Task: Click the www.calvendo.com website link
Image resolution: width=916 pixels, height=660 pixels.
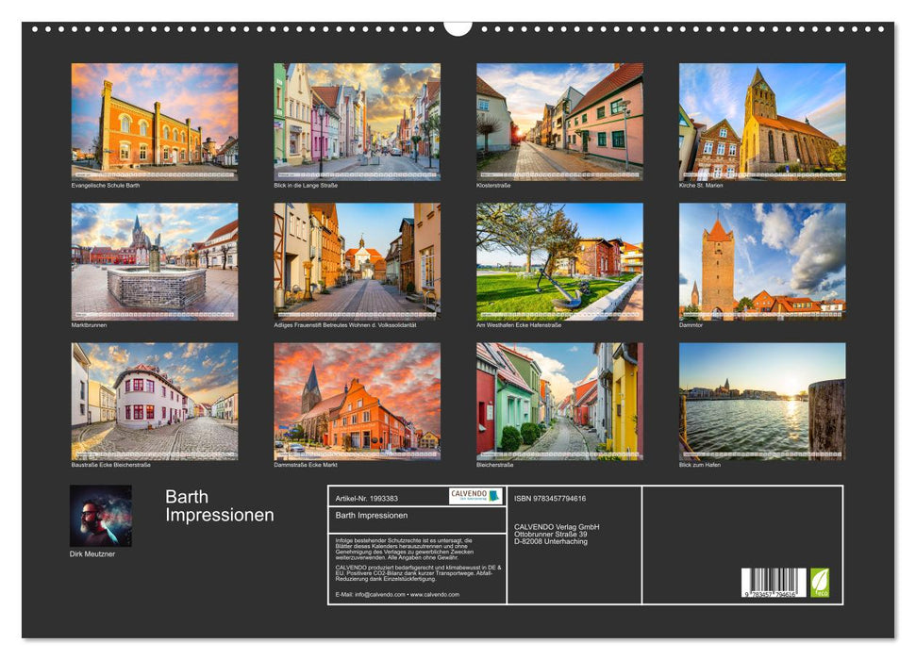Action: tap(435, 593)
